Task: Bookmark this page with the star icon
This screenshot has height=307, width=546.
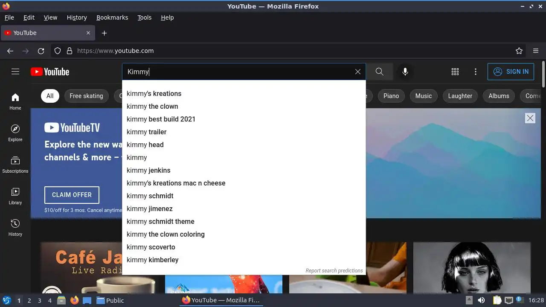Action: (x=519, y=51)
